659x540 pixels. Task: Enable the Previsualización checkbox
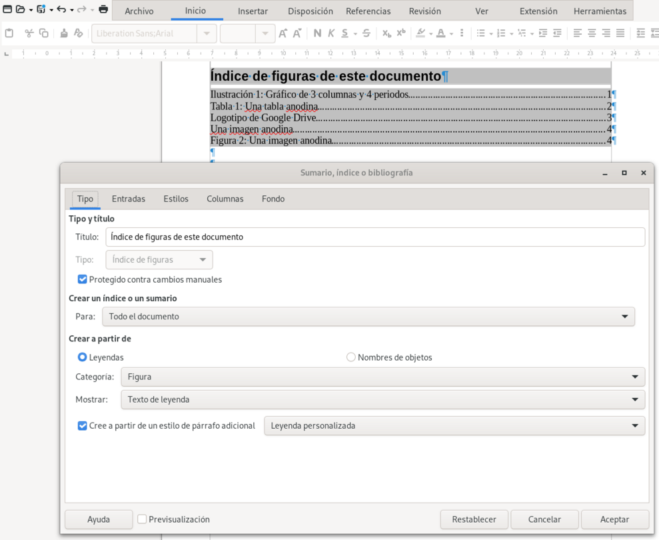(x=142, y=519)
